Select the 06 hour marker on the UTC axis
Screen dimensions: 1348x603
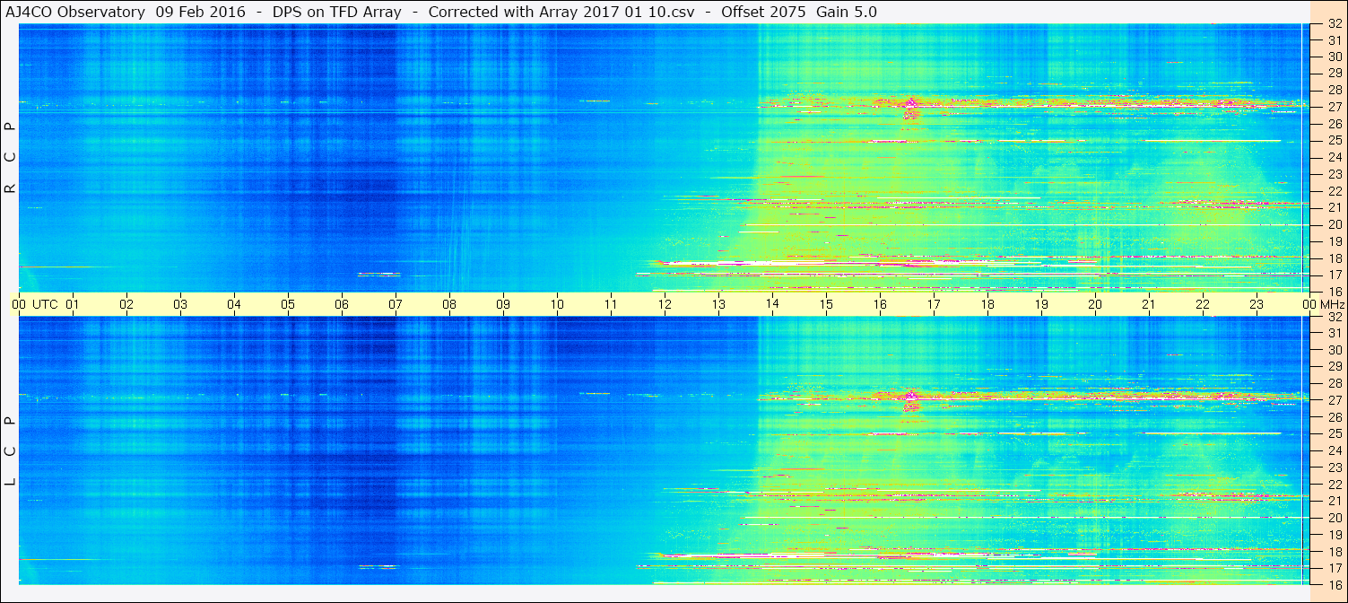point(342,304)
